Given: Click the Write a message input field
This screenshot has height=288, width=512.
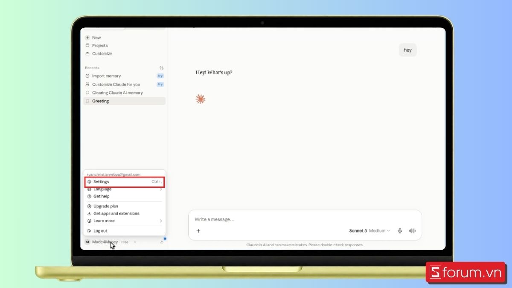Looking at the screenshot, I should 305,219.
